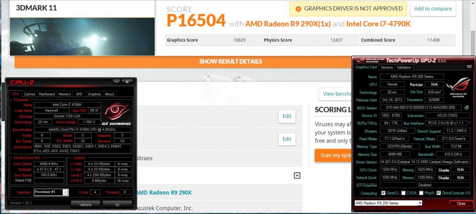The height and width of the screenshot is (214, 476).
Task: Switch to the Sensors tab in GPU-Z
Action: pos(387,67)
